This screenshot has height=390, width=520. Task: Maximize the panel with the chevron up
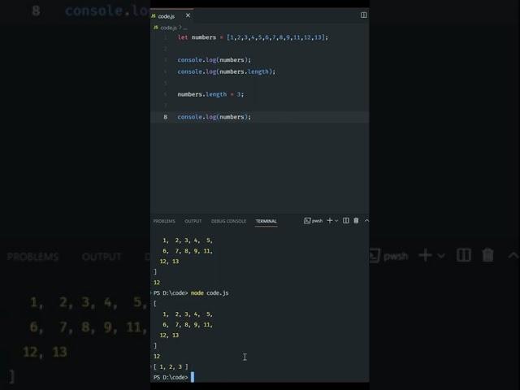366,220
